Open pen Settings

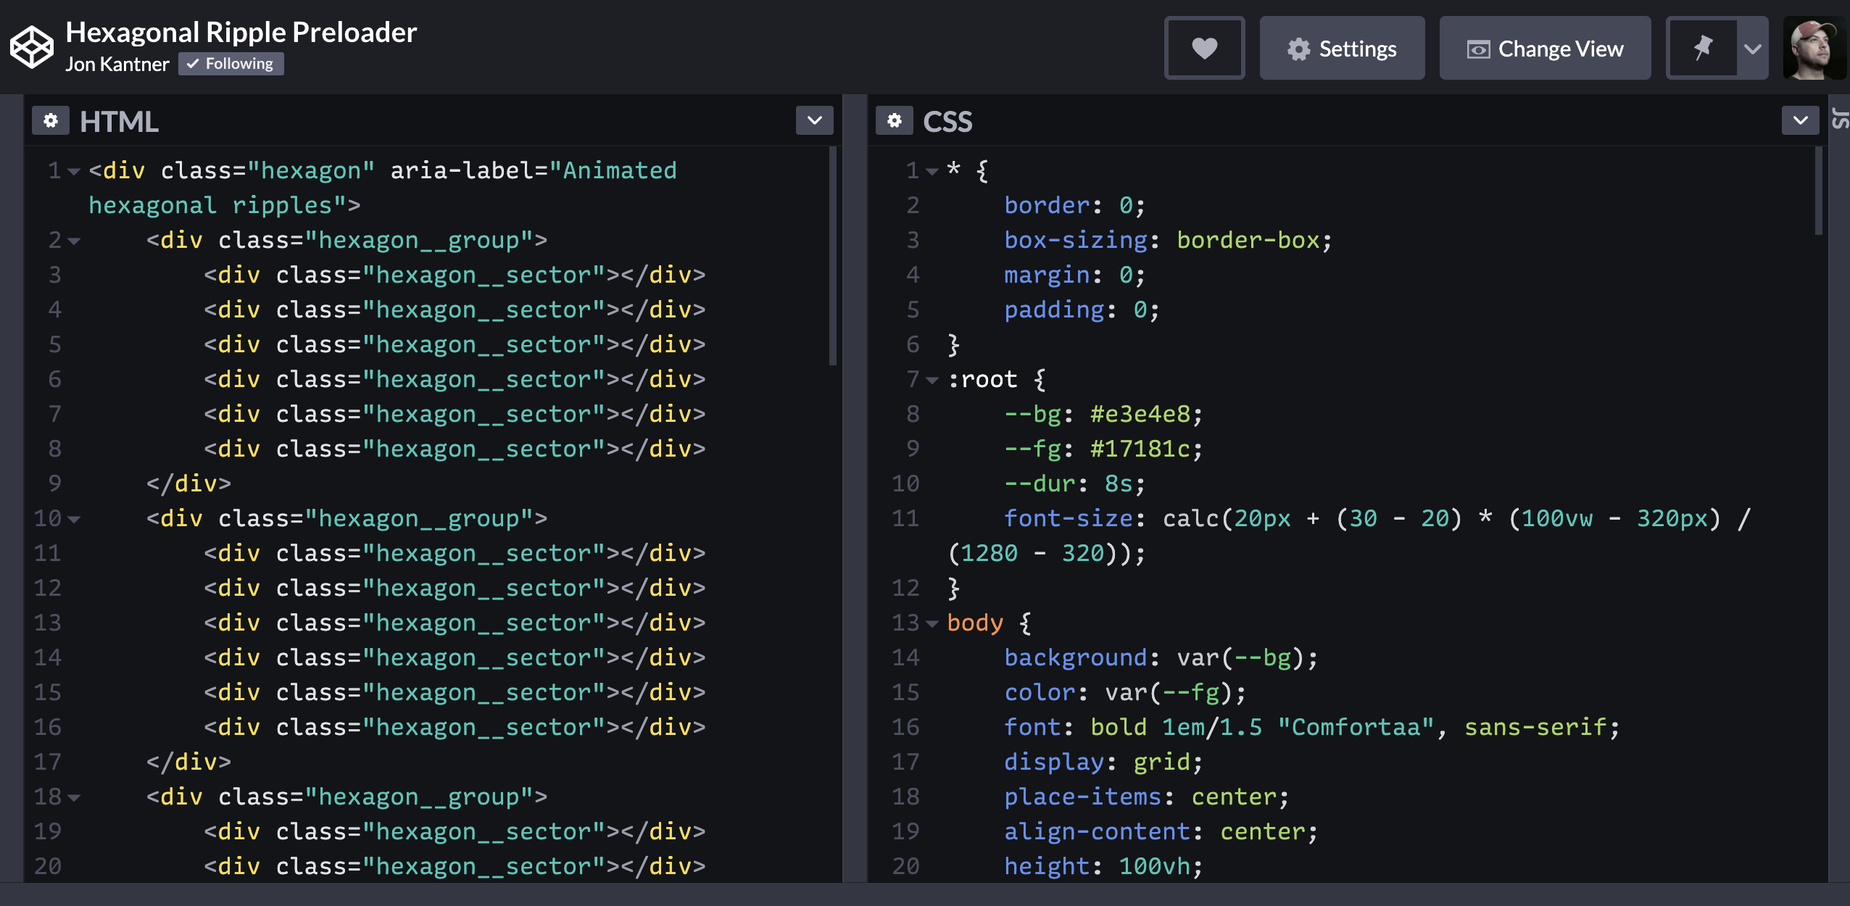click(x=1342, y=49)
